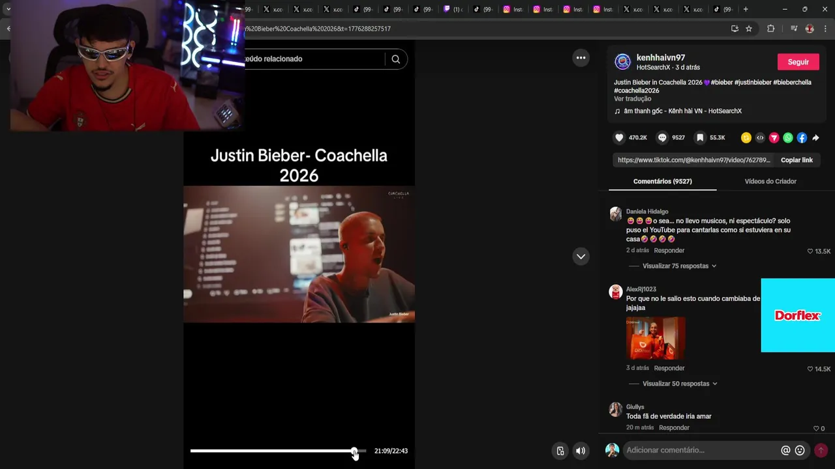Repost the video using the yellow repost icon

click(746, 137)
